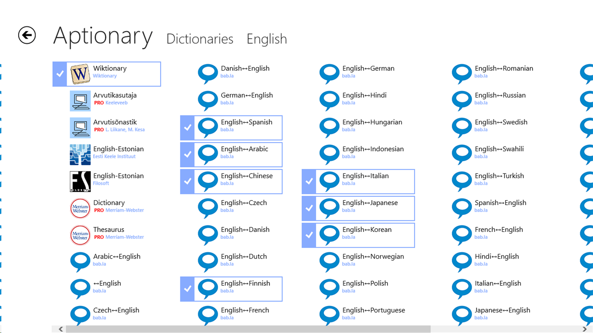593x333 pixels.
Task: Click the Arvutisõnastik computer icon
Action: point(80,128)
